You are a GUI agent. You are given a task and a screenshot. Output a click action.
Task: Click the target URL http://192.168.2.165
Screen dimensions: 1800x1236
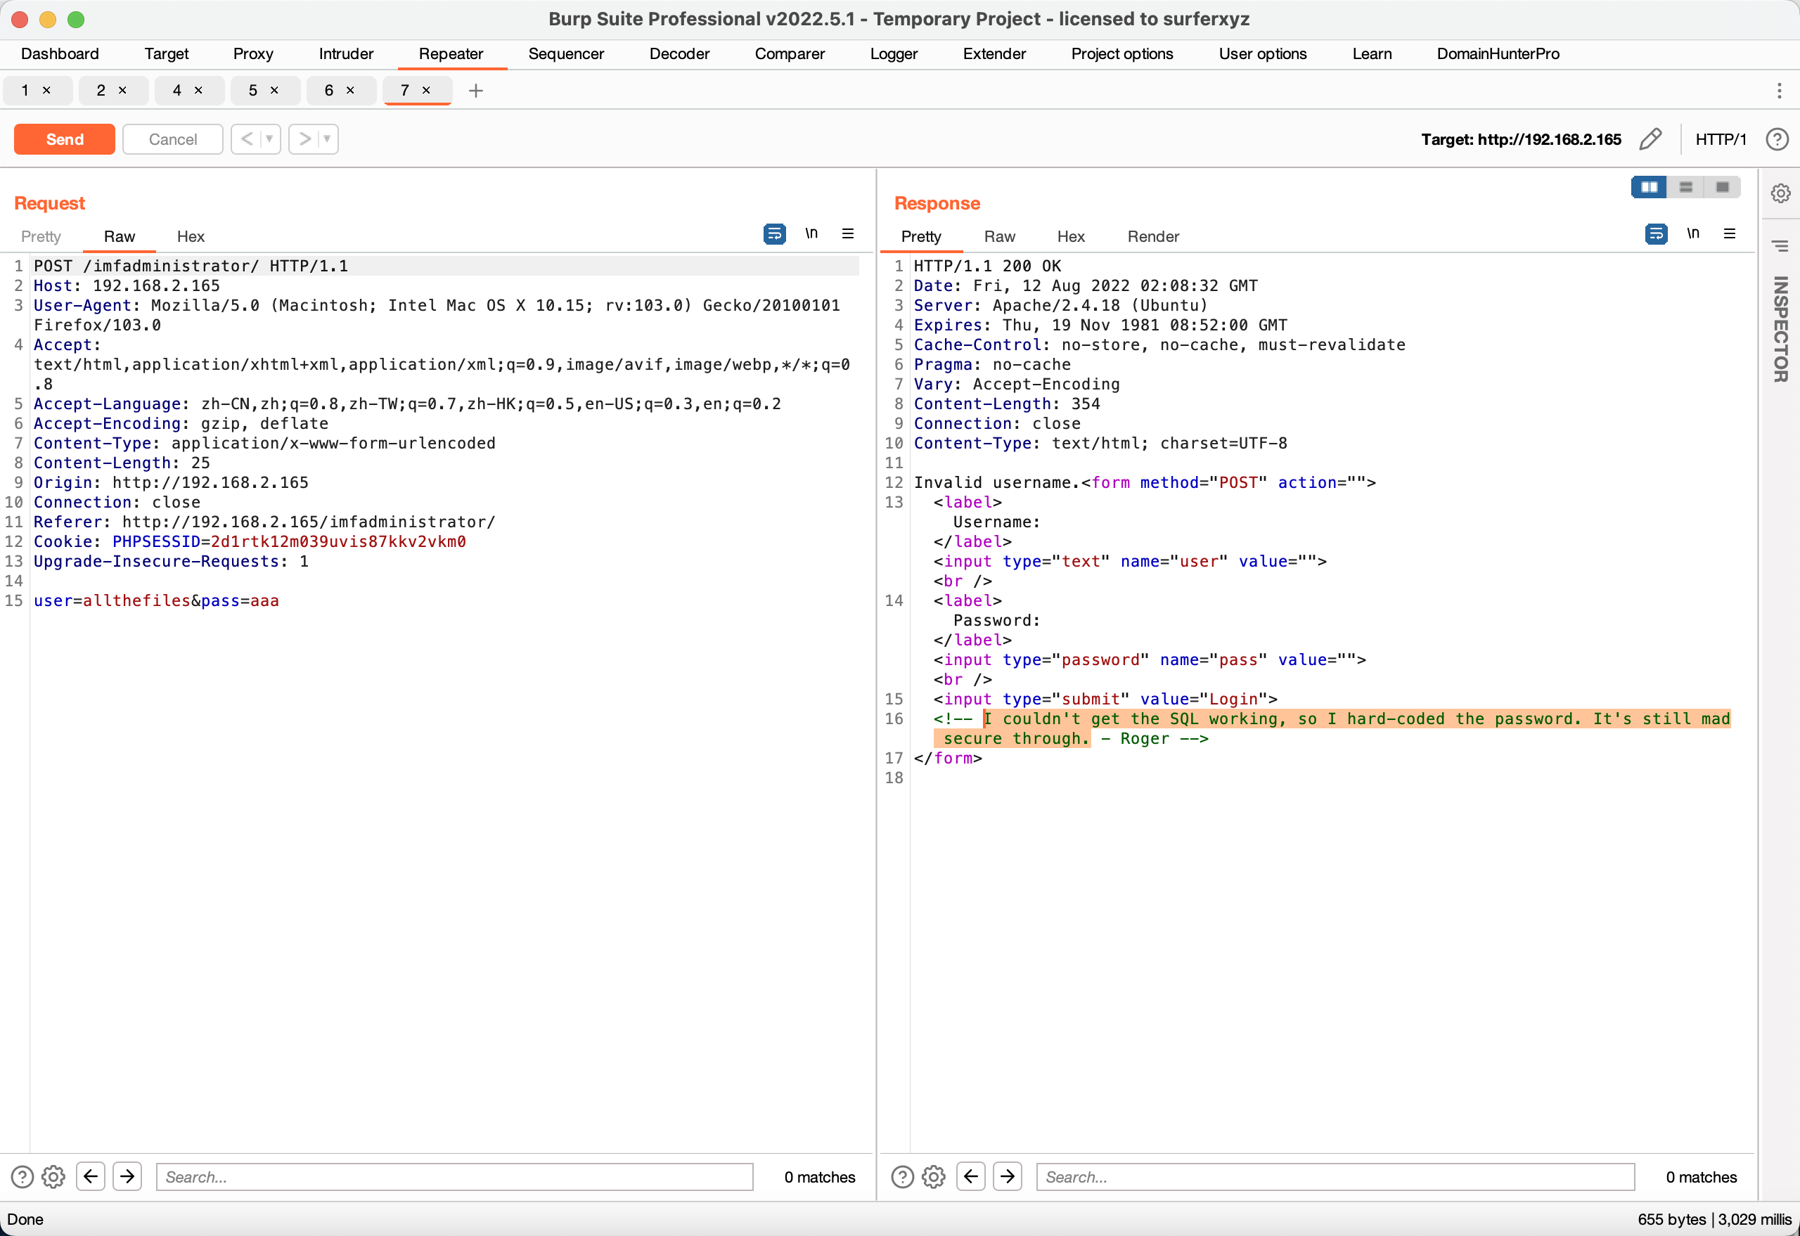pos(1549,139)
